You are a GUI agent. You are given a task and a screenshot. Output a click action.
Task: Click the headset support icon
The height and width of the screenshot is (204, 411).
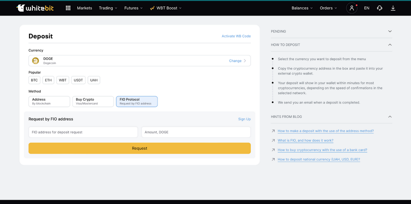379,8
